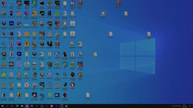Image resolution: width=193 pixels, height=108 pixels.
Task: Select the Captain America shield icon
Action: [x=42, y=74]
